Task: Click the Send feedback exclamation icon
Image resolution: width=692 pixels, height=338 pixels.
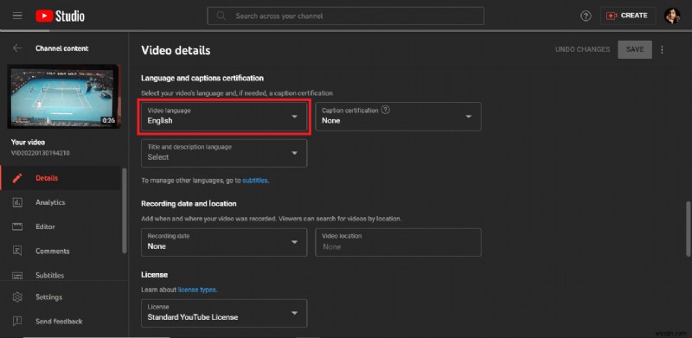Action: [x=17, y=322]
